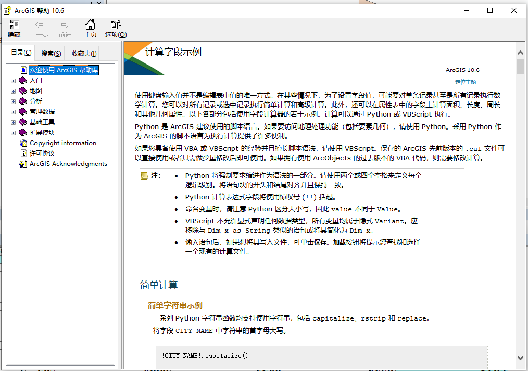Expand the 分析 tree node
This screenshot has height=371, width=528.
pyautogui.click(x=13, y=101)
